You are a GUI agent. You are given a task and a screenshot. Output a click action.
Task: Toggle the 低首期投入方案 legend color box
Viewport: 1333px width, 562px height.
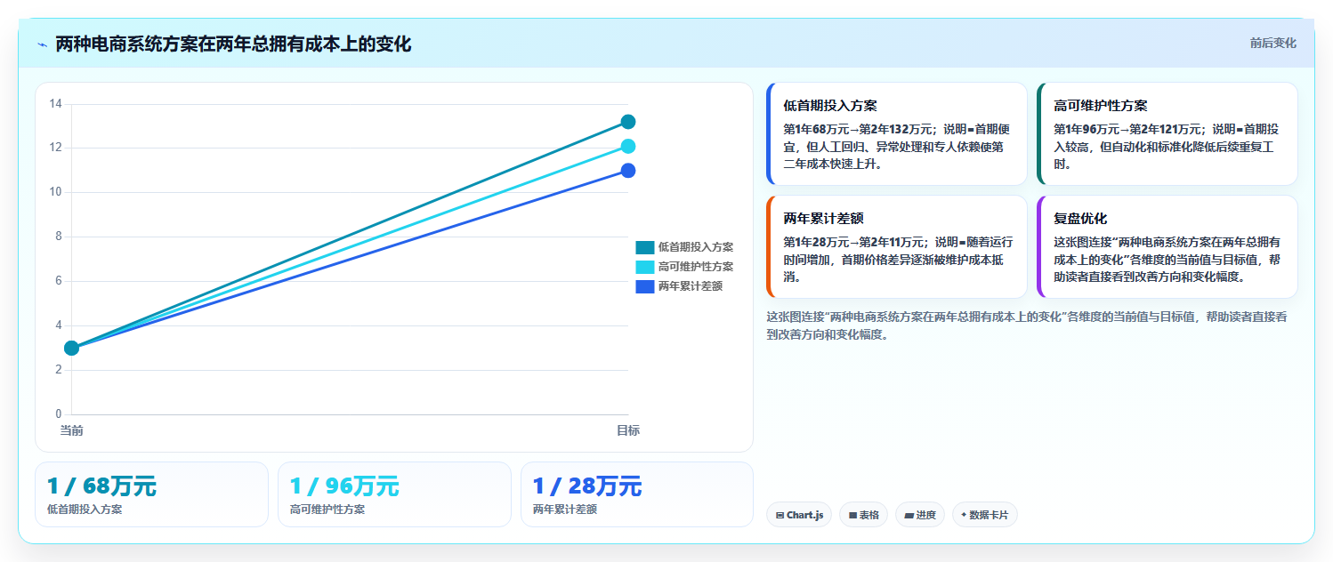click(x=645, y=247)
